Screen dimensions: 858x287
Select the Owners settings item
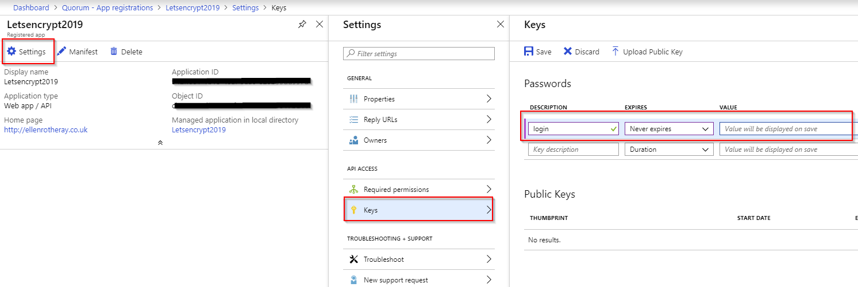419,140
